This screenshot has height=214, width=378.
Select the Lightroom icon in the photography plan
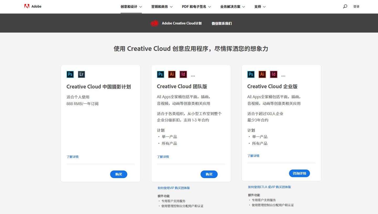click(81, 74)
